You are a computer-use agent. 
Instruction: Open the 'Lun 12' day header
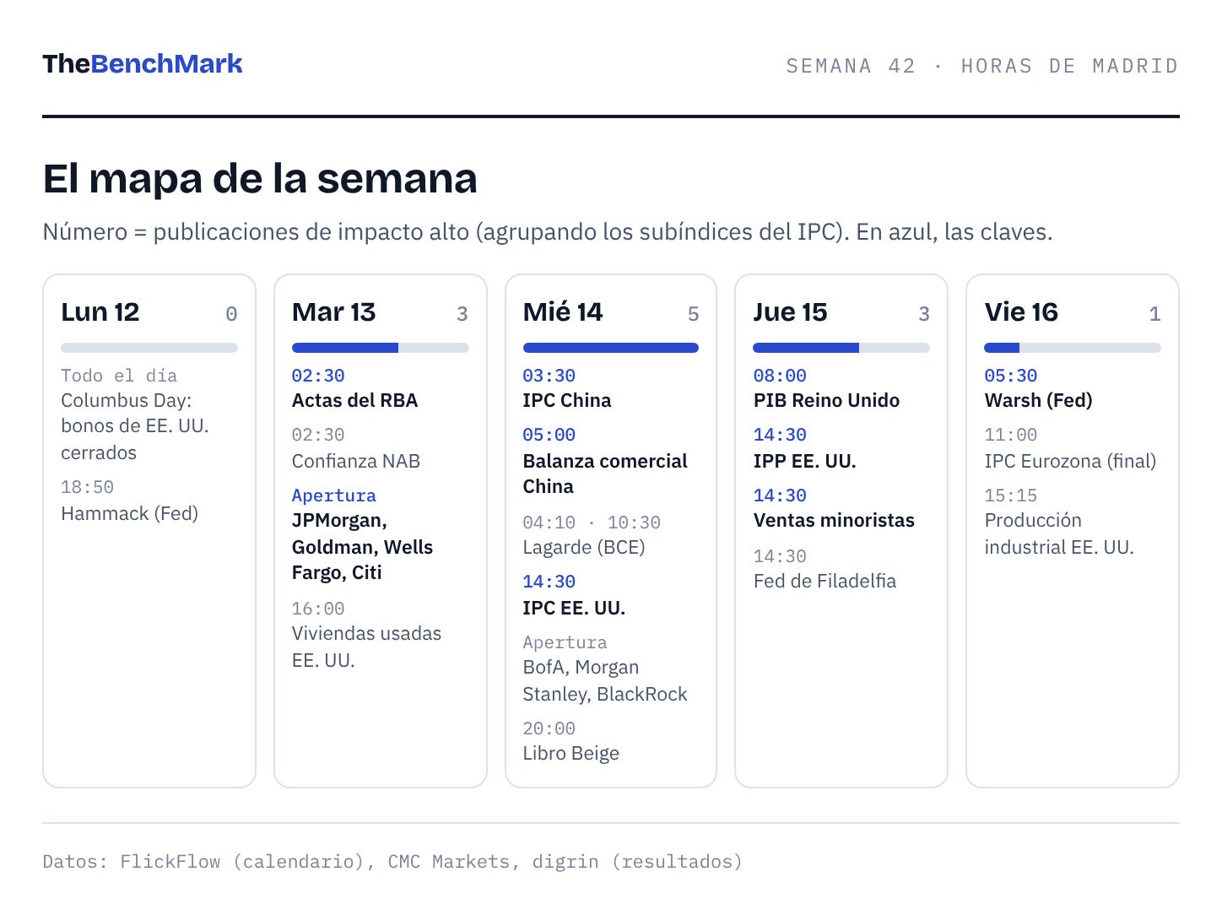100,312
